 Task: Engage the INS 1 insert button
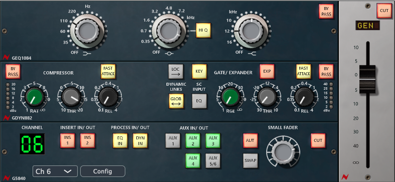pos(68,141)
